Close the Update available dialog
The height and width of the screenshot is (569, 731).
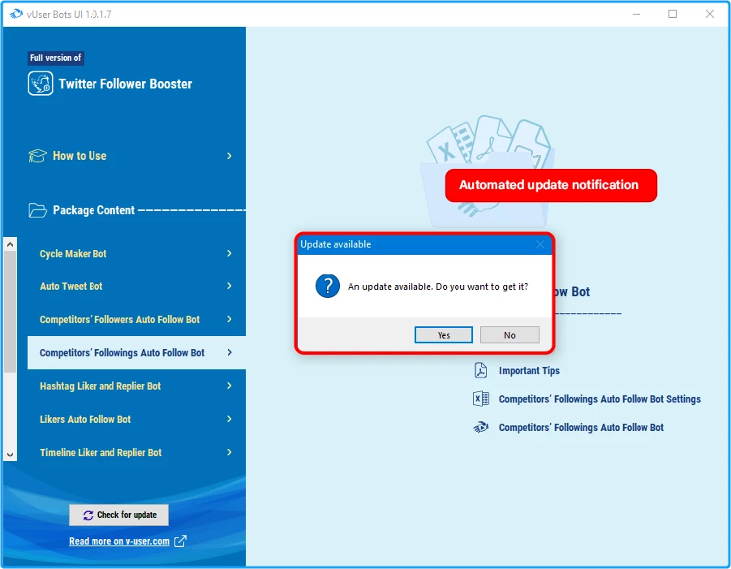pos(540,244)
